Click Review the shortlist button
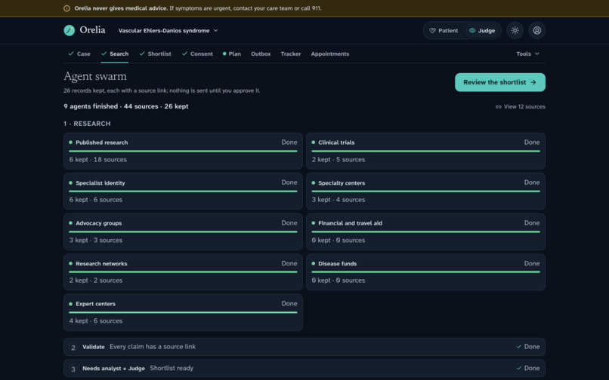 click(500, 82)
